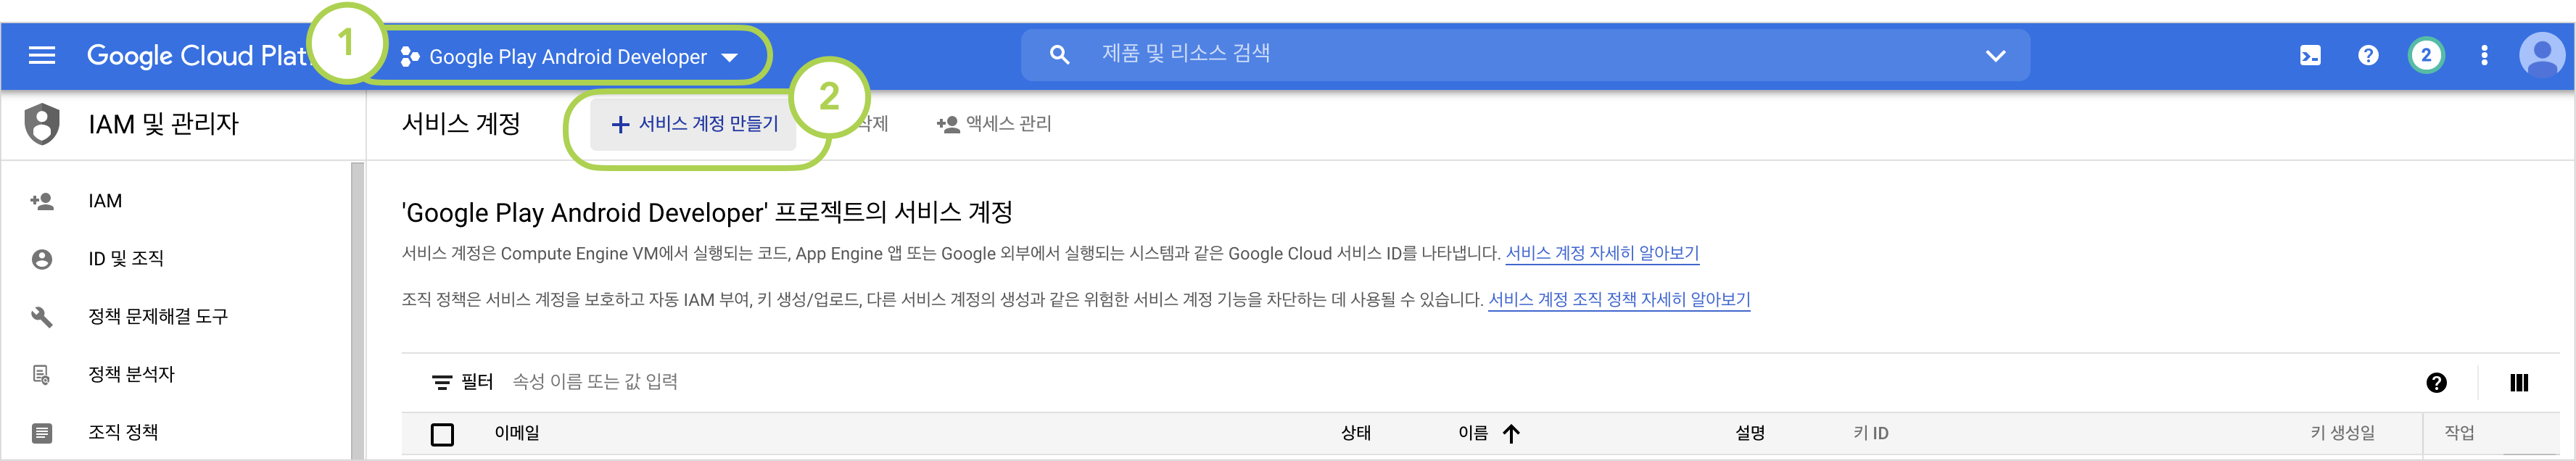Open the help icon in the top bar
This screenshot has height=461, width=2576.
pos(2368,55)
